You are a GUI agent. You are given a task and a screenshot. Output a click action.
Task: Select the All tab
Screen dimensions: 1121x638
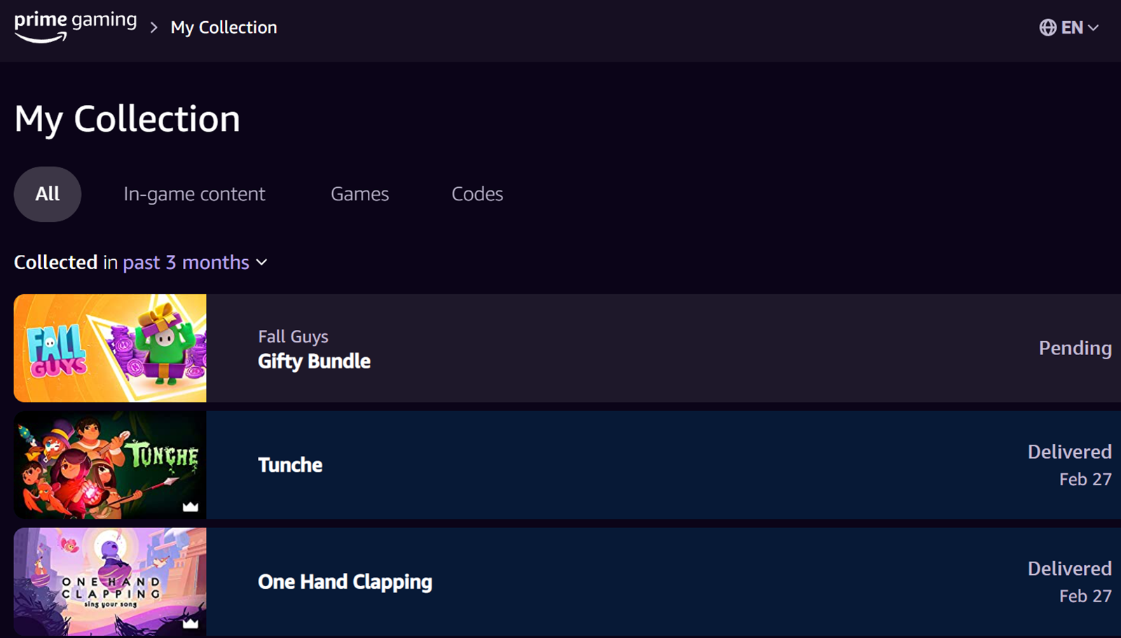pos(48,194)
